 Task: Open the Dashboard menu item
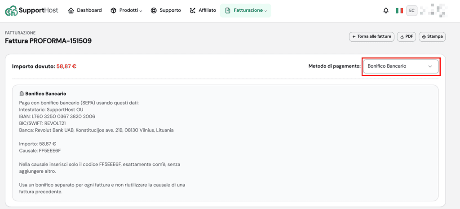click(x=85, y=10)
